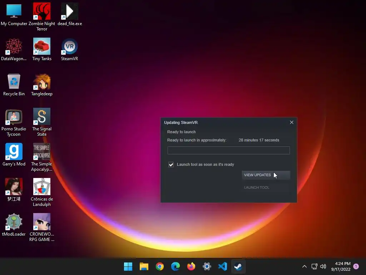Select Tiny Tanks game icon
The height and width of the screenshot is (275, 366).
[42, 49]
